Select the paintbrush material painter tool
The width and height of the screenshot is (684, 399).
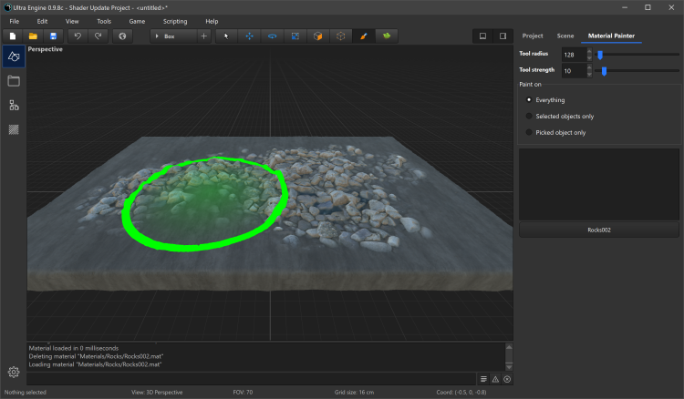pos(364,36)
